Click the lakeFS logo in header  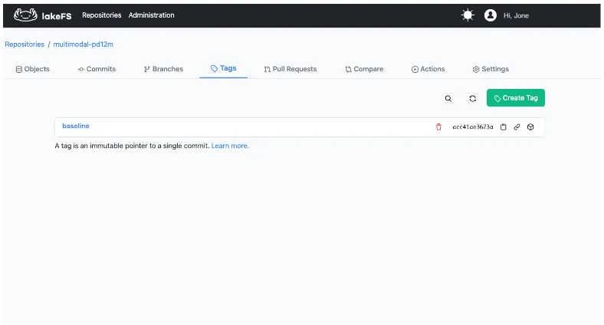43,15
